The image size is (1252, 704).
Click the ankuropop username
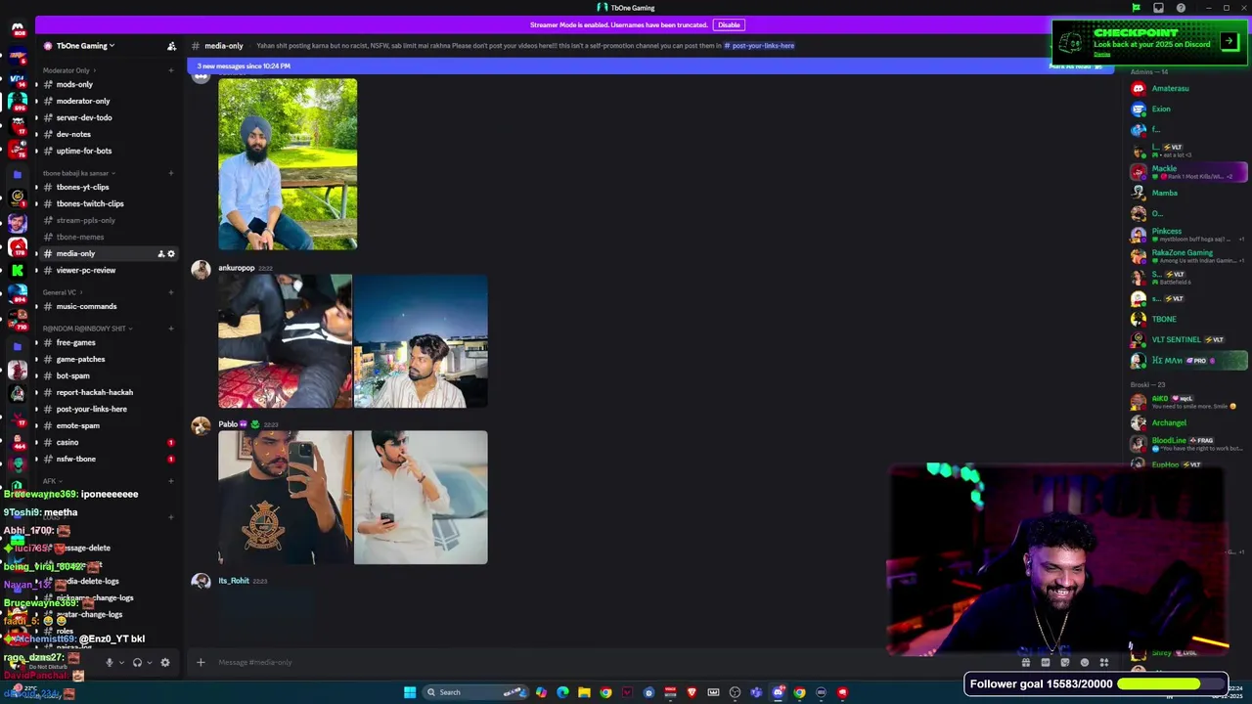(236, 268)
